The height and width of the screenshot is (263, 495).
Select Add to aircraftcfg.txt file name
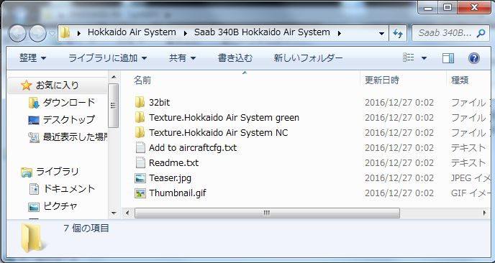pos(193,147)
